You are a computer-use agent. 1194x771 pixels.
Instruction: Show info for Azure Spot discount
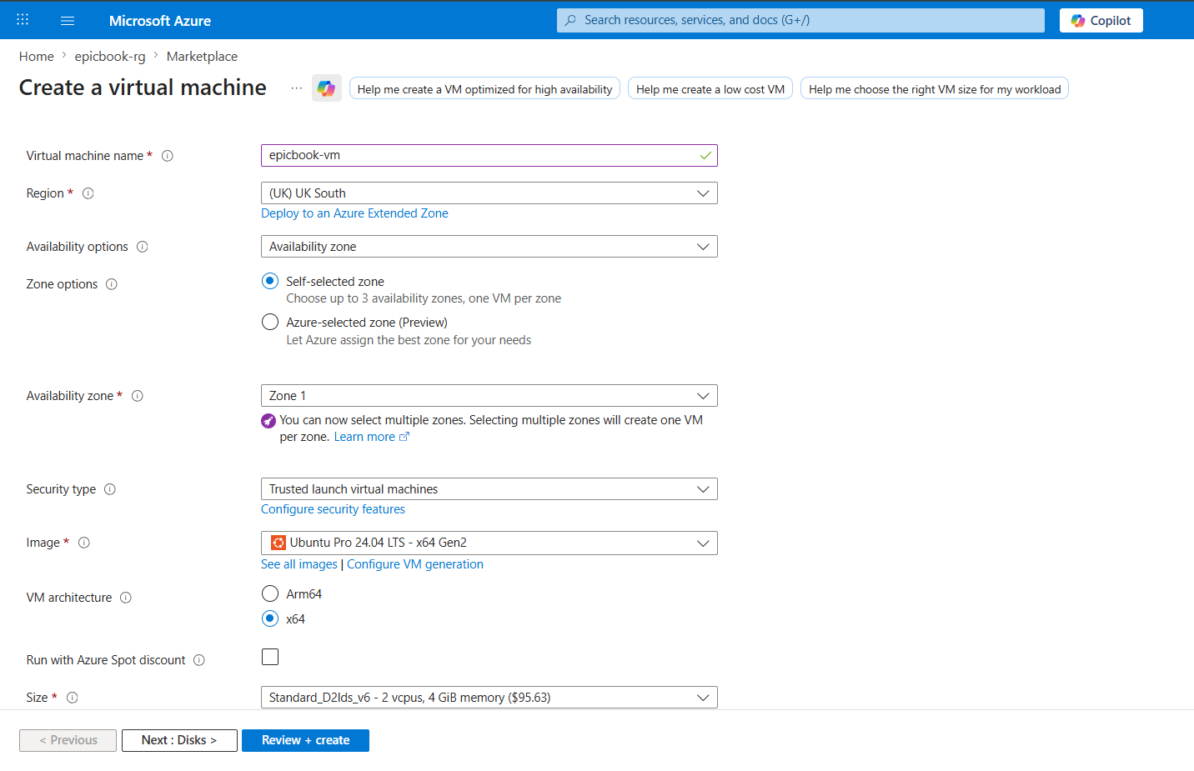click(199, 660)
